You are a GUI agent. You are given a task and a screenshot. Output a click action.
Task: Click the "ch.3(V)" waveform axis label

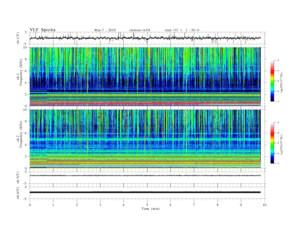tap(18, 178)
